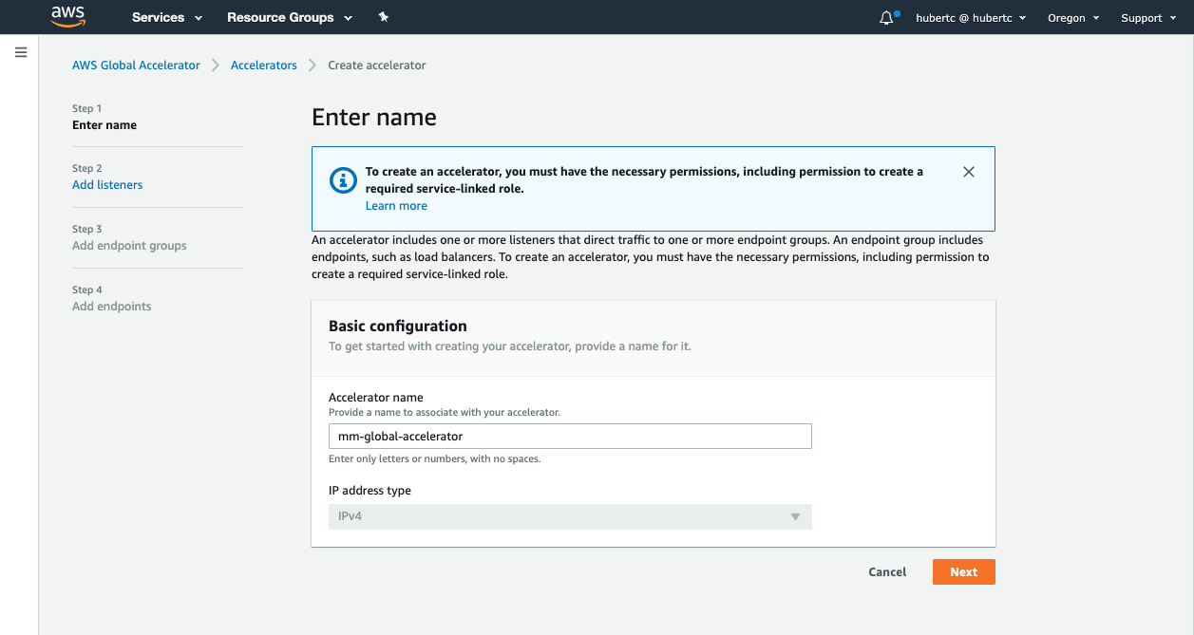This screenshot has height=635, width=1194.
Task: Expand the Resource Groups menu
Action: tap(290, 17)
